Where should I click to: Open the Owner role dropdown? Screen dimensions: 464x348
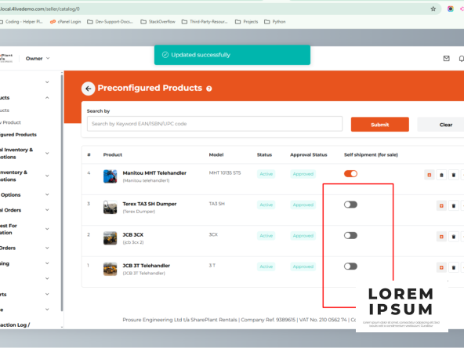click(x=38, y=58)
